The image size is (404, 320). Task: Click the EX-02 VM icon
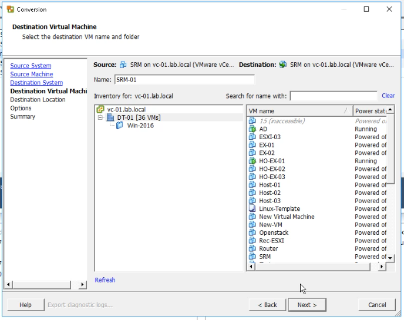253,153
